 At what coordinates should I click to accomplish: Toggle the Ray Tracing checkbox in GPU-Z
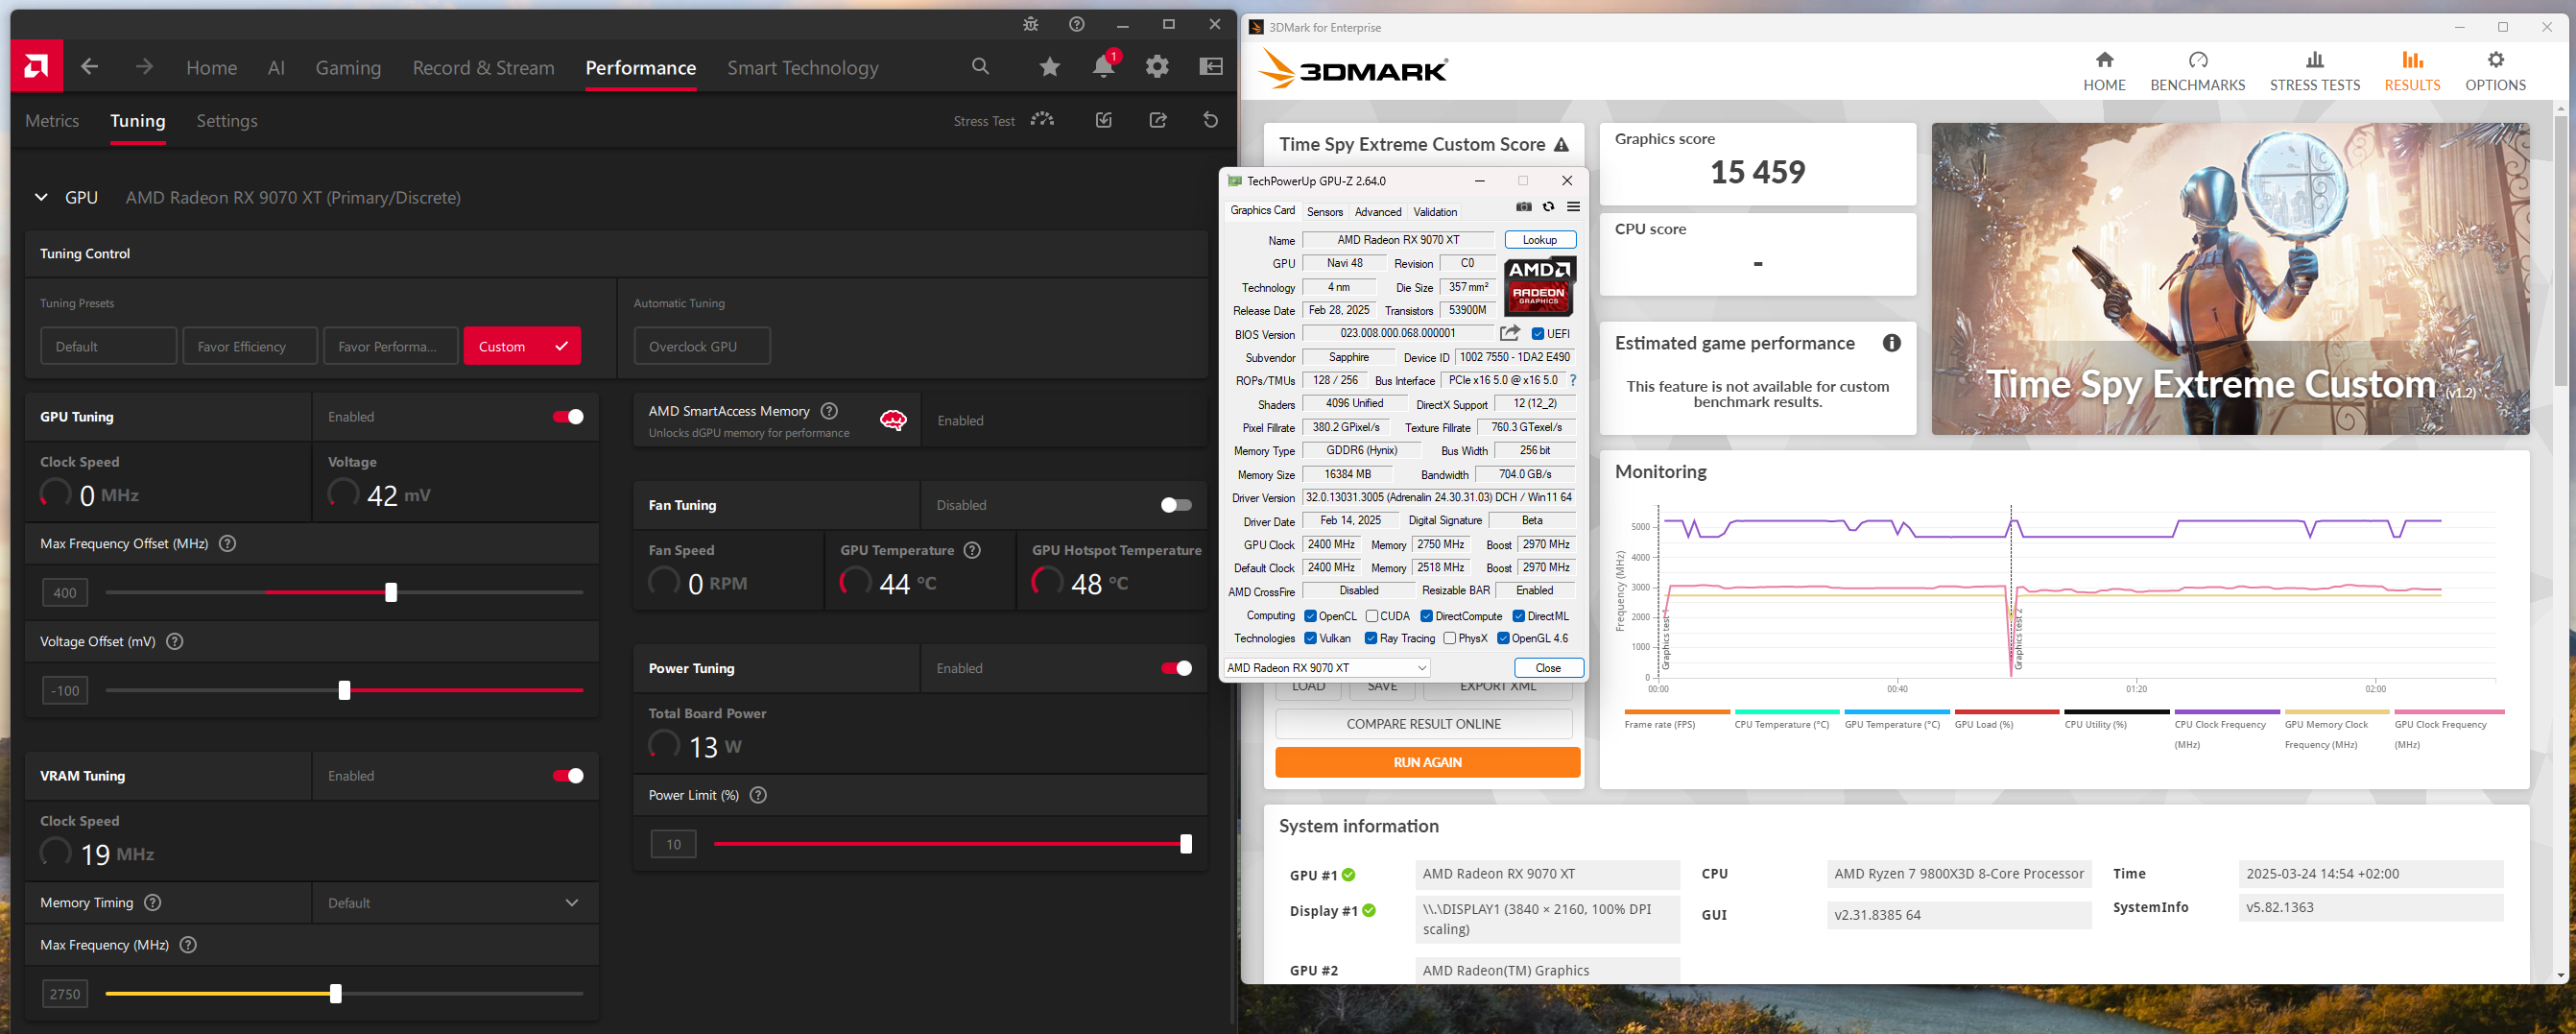coord(1371,638)
